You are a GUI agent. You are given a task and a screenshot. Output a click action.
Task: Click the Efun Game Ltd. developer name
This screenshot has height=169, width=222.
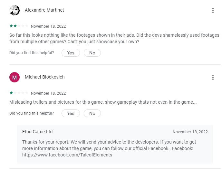pos(38,132)
